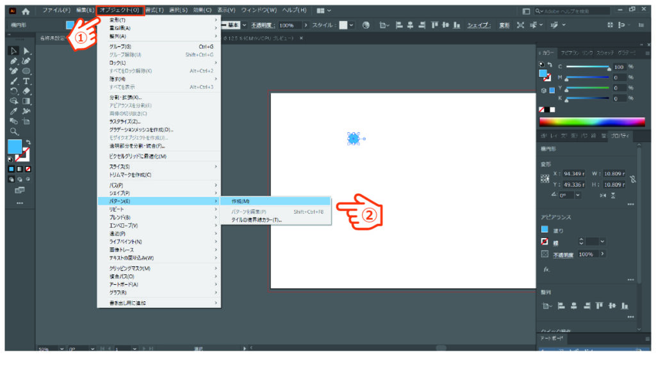
Task: Open the Style swatch dropdown in control bar
Action: pyautogui.click(x=351, y=26)
